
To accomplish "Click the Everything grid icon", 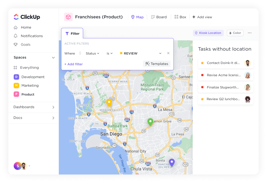I will 15,68.
